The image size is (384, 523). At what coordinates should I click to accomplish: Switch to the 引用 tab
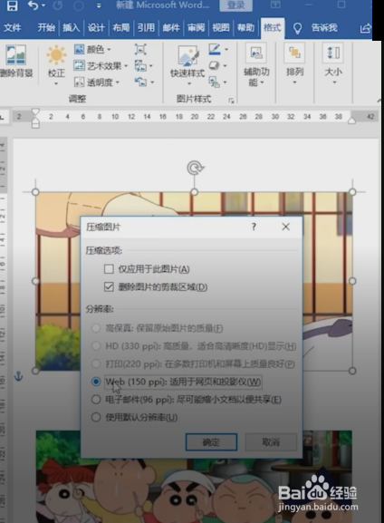(146, 28)
